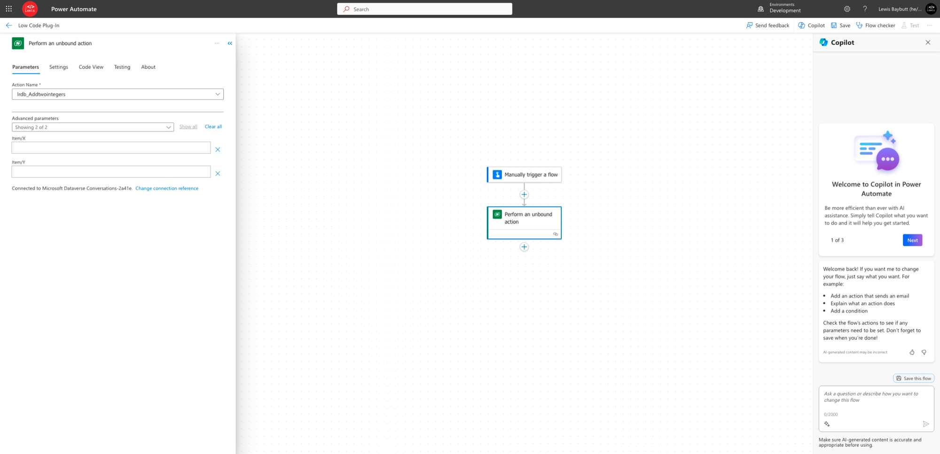Viewport: 940px width, 454px height.
Task: Switch to the Settings tab
Action: (59, 67)
